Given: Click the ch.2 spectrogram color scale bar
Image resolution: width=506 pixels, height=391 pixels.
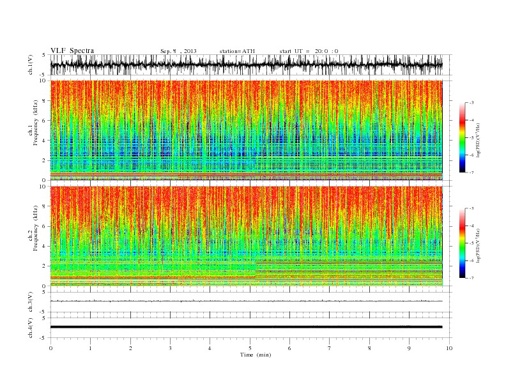Looking at the screenshot, I should tap(462, 243).
